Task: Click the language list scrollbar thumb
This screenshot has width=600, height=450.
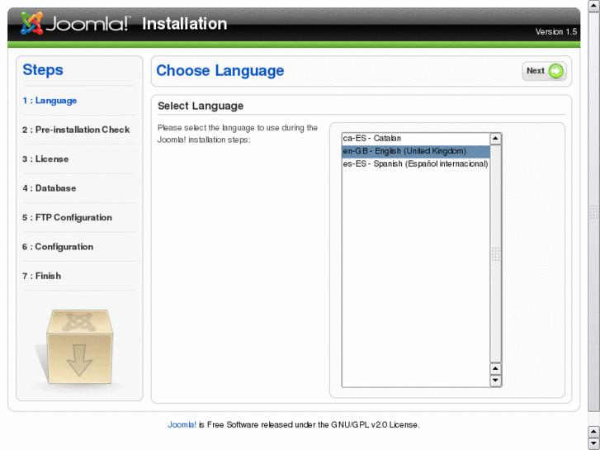Action: point(495,254)
